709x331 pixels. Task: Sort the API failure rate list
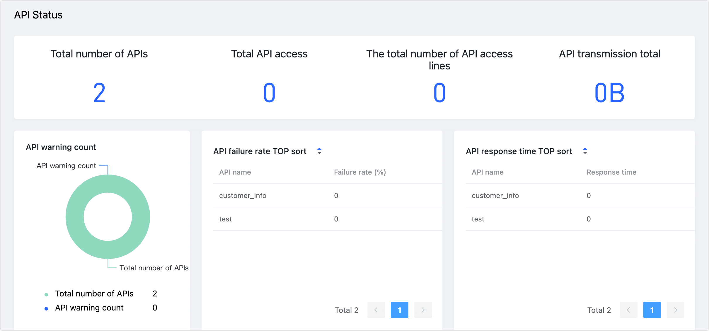pyautogui.click(x=319, y=151)
